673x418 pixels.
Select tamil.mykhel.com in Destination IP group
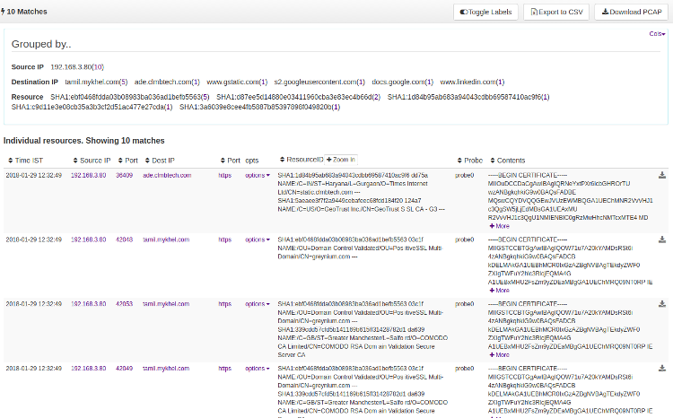coord(93,82)
